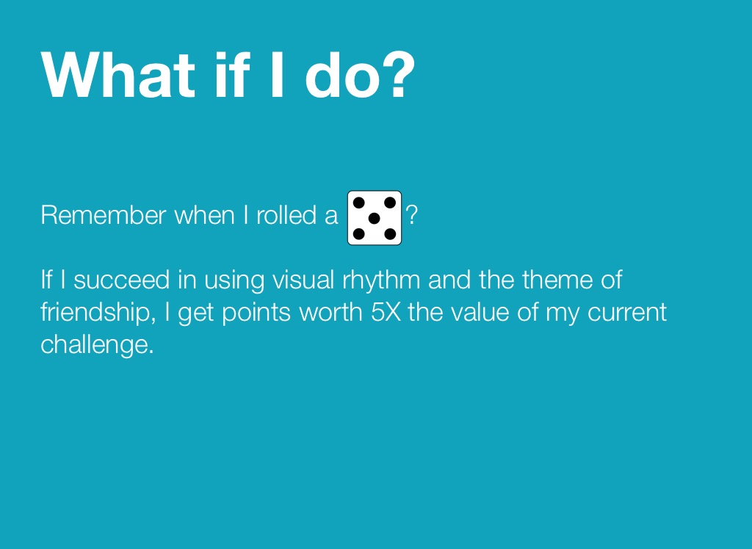This screenshot has height=549, width=752.
Task: Click the phrase "visual rhythm"
Action: point(347,280)
